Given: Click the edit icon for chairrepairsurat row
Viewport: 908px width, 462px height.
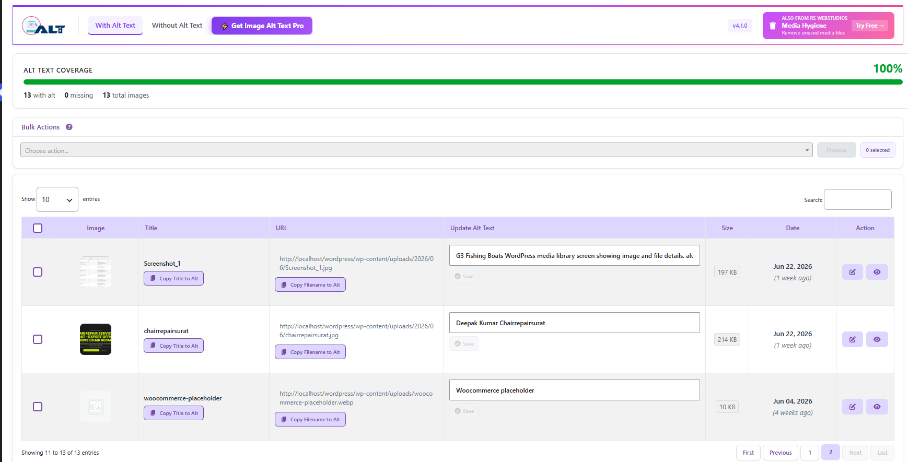Looking at the screenshot, I should [x=852, y=339].
